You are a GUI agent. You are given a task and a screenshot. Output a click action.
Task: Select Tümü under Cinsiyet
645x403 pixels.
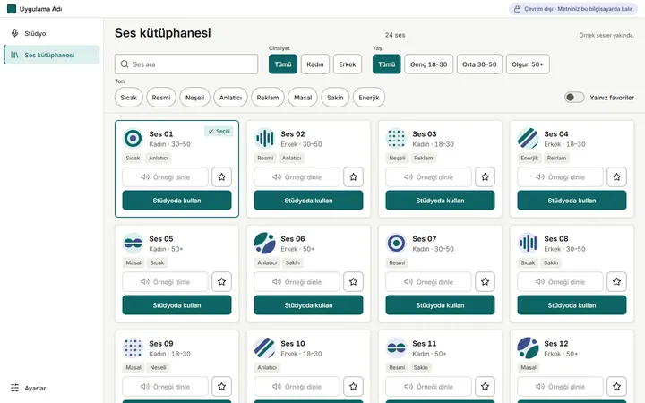click(x=283, y=64)
